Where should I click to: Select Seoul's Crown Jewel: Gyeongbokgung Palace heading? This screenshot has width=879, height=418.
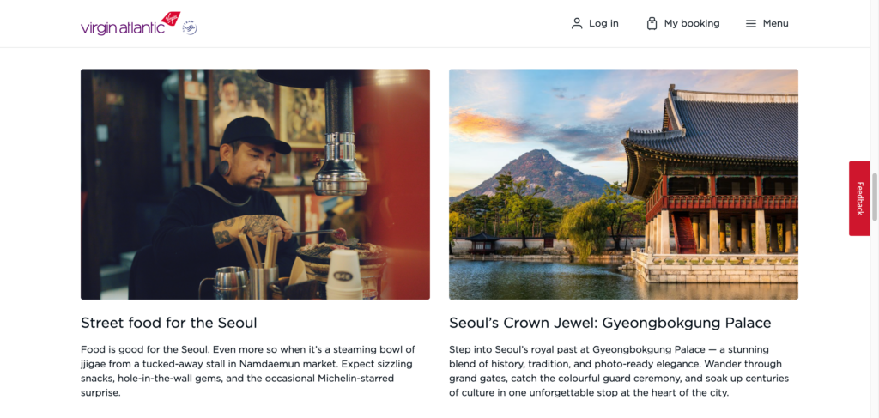(x=610, y=324)
